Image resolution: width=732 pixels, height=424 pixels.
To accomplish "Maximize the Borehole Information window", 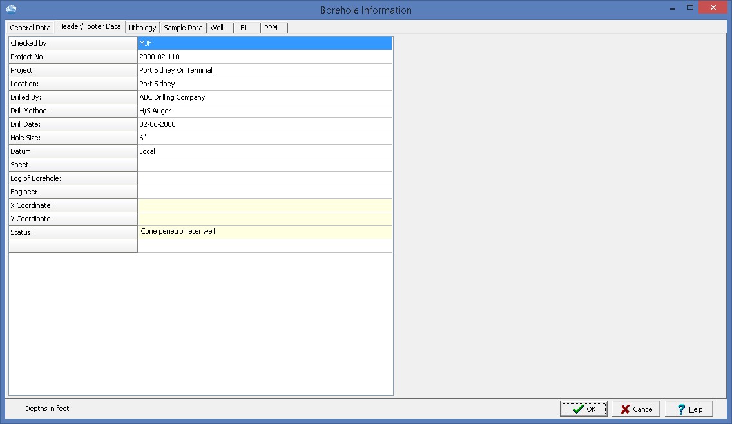I will click(x=690, y=8).
